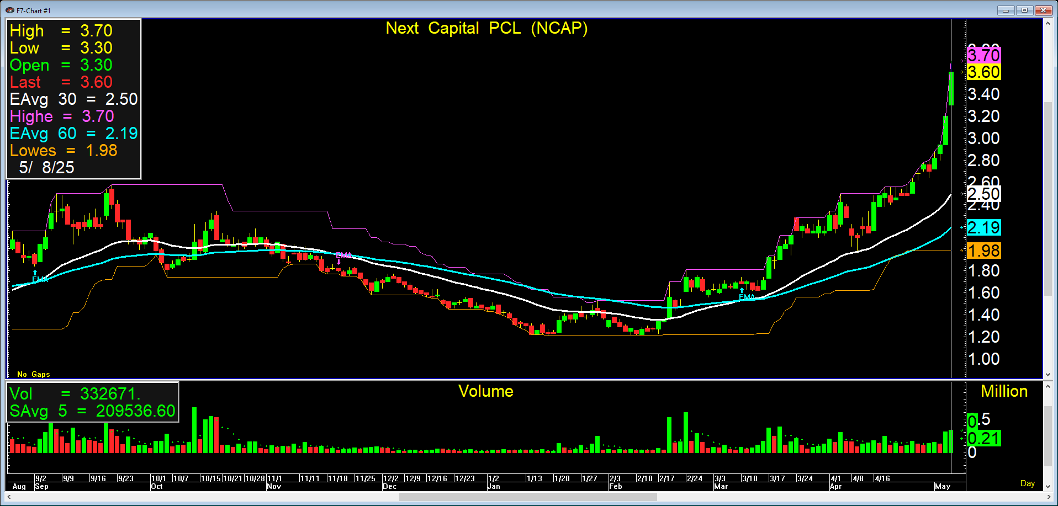This screenshot has width=1058, height=506.
Task: Click the 'Open = 3.30' info line
Action: point(61,65)
